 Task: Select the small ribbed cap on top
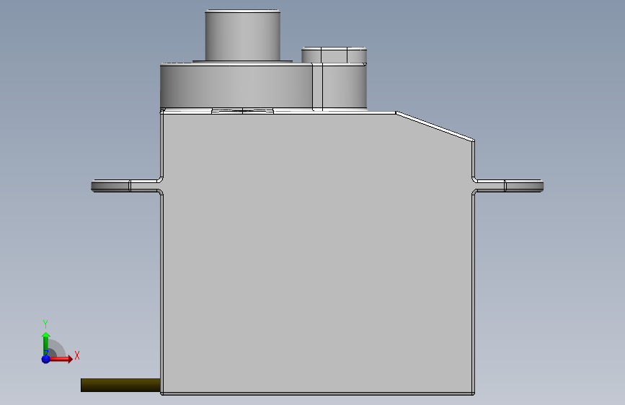[x=334, y=55]
